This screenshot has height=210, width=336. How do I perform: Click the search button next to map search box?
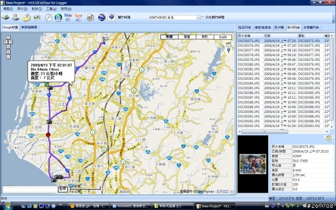63,189
